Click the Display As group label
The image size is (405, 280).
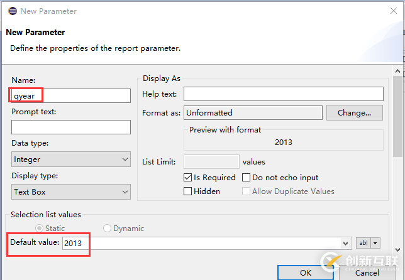coord(162,78)
